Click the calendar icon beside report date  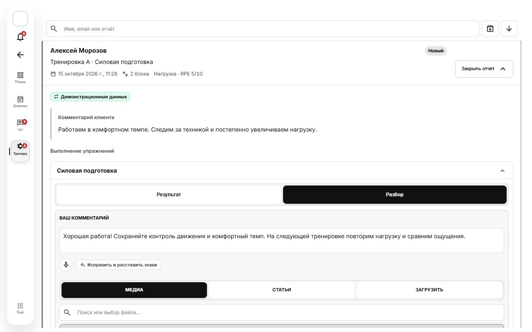tap(53, 74)
